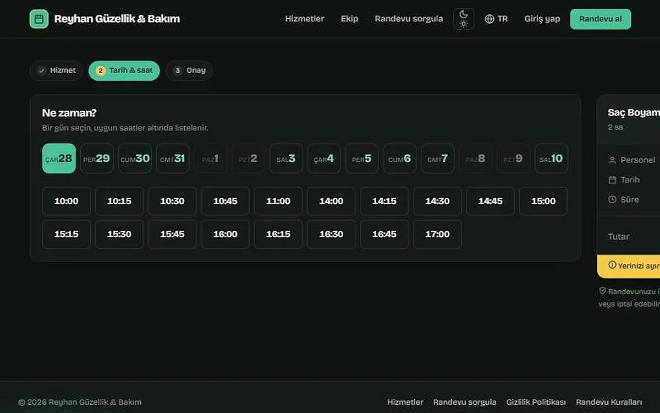Choose the day PER 29
Screen dimensions: 660x413
(97, 159)
